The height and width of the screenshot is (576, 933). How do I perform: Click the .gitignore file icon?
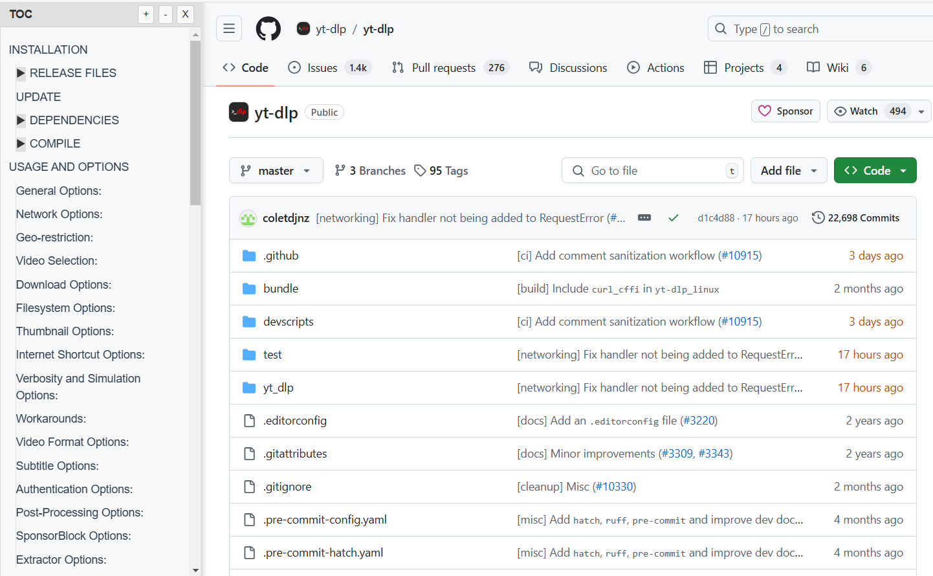249,487
